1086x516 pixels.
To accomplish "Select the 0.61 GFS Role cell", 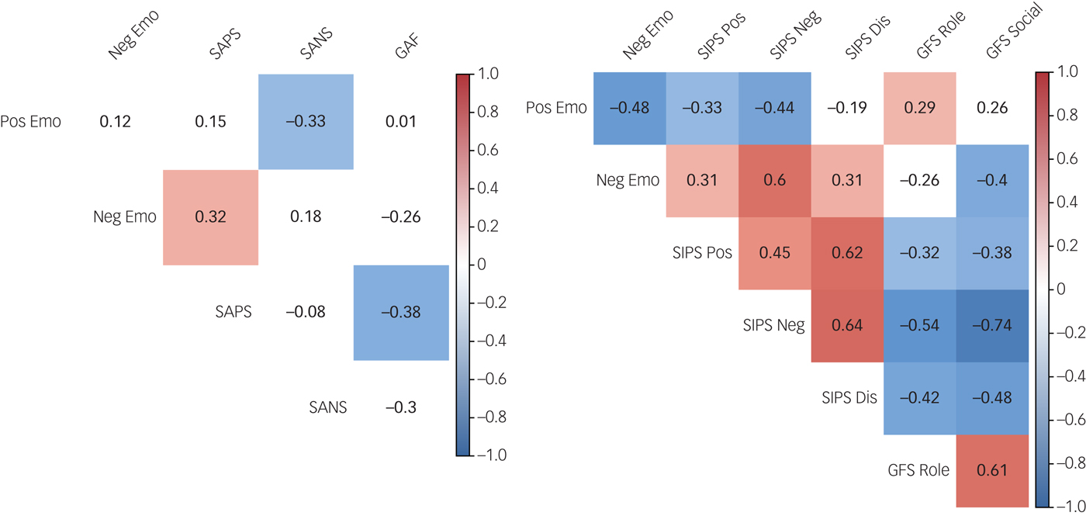I will tap(992, 469).
